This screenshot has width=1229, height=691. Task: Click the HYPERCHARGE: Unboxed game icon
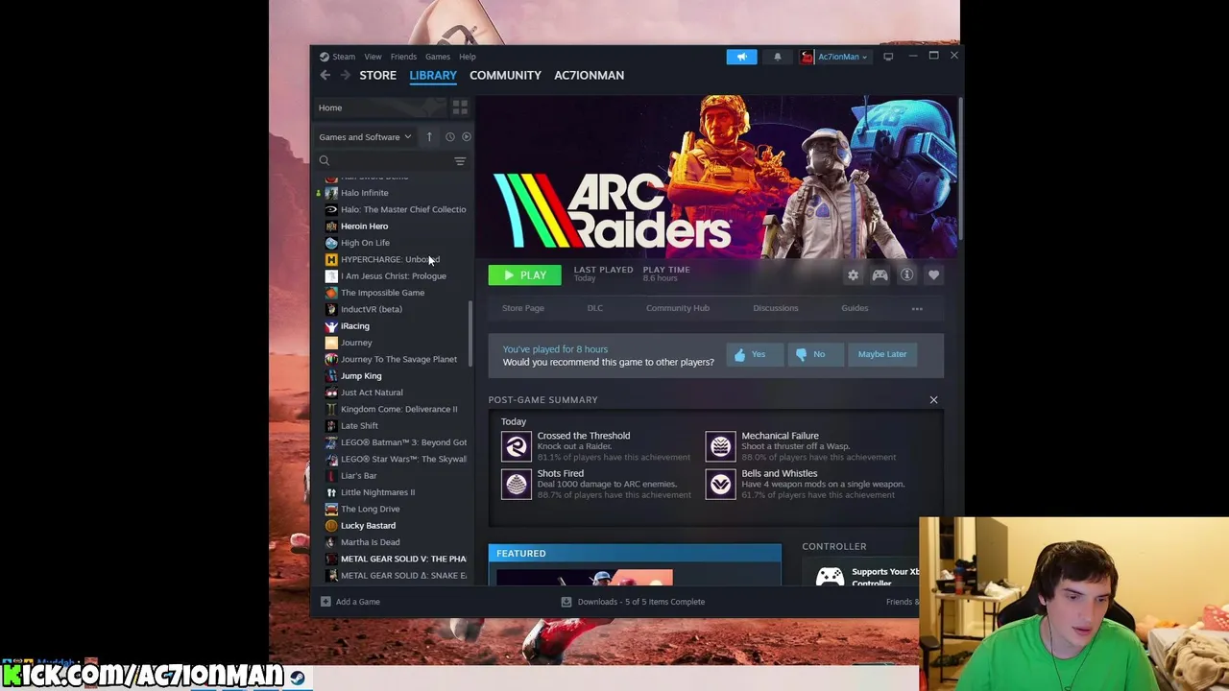pyautogui.click(x=331, y=259)
